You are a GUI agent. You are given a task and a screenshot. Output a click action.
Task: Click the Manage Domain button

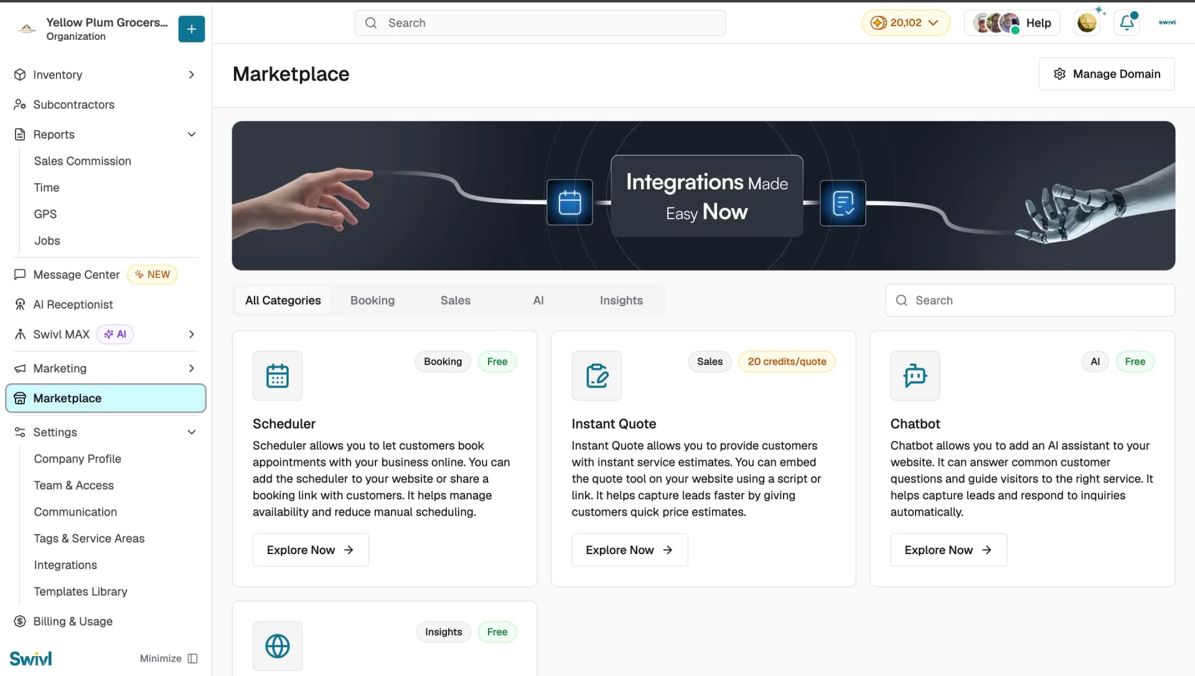(x=1107, y=74)
